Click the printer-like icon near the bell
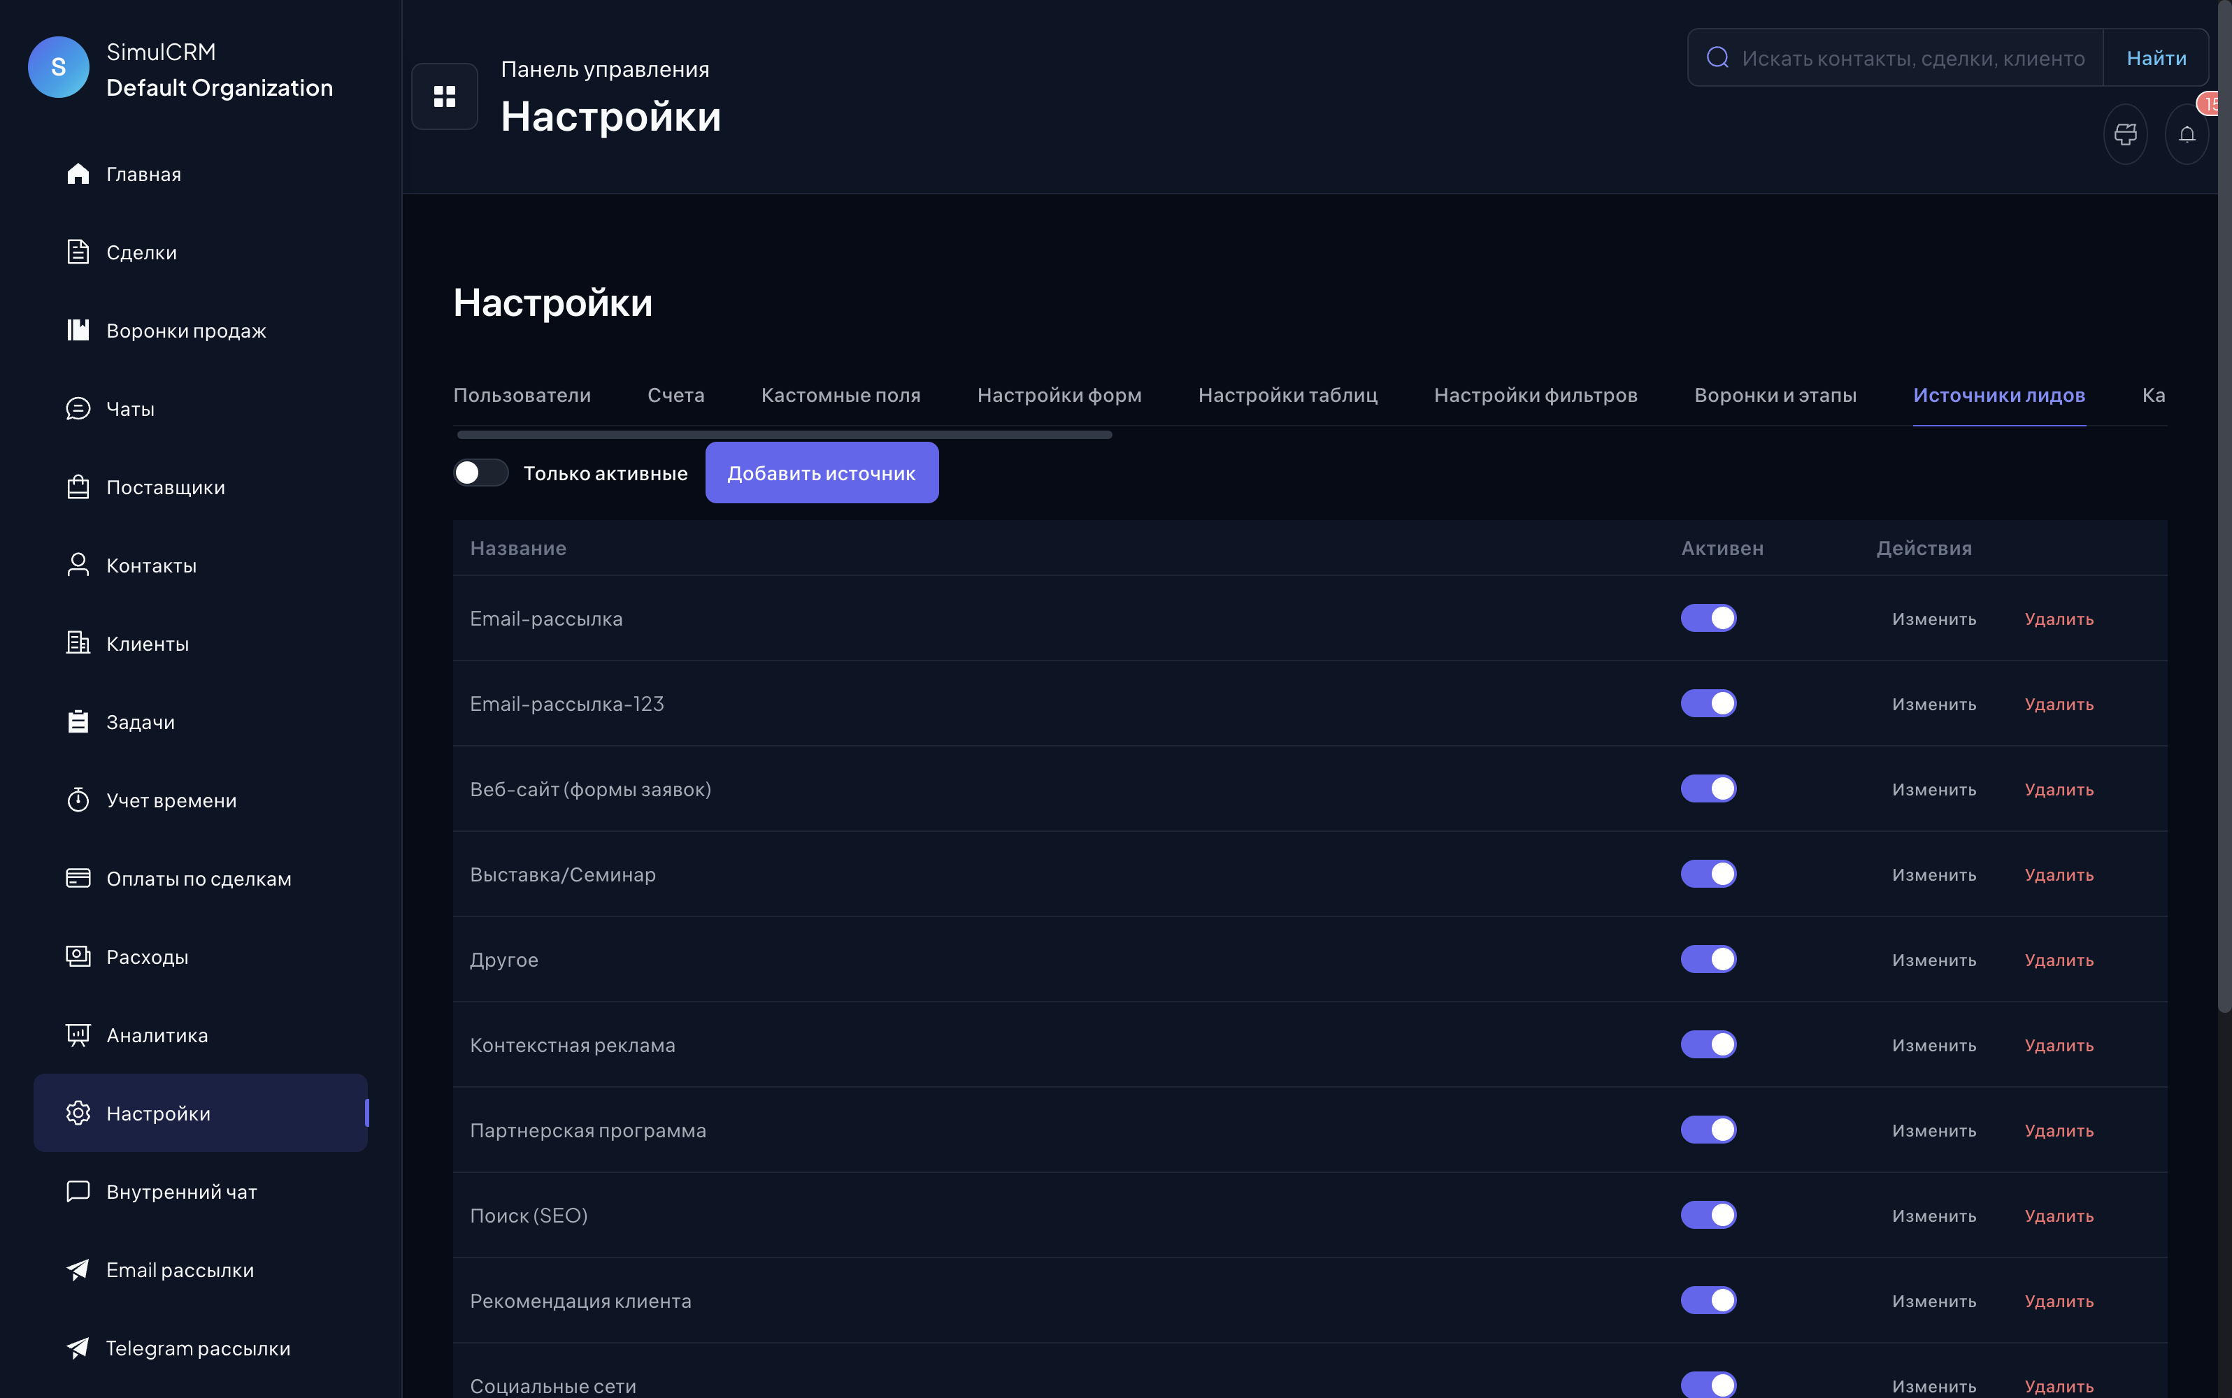 (2126, 134)
